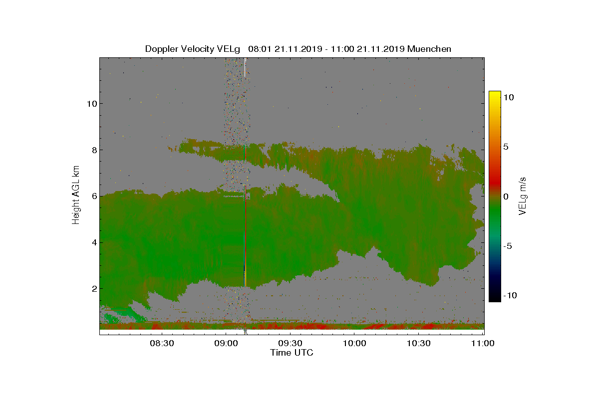This screenshot has height=399, width=599.
Task: Click height tick label '4'
Action: 93,243
